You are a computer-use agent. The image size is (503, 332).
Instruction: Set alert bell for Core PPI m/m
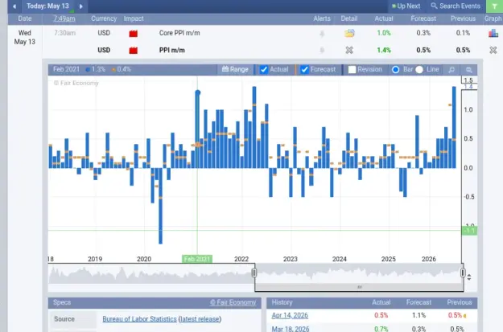(322, 33)
